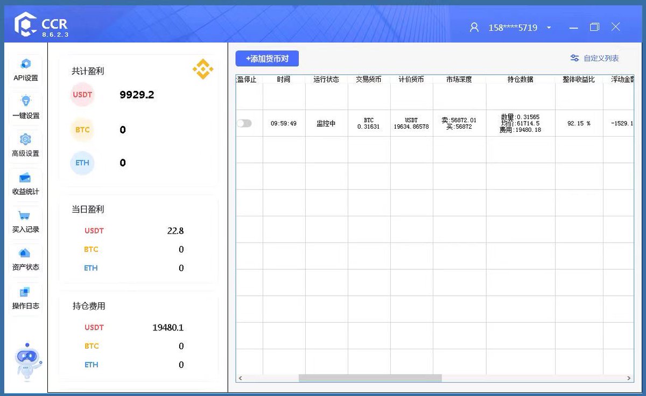Click version number 8.6.2.3
646x396 pixels.
pyautogui.click(x=55, y=34)
